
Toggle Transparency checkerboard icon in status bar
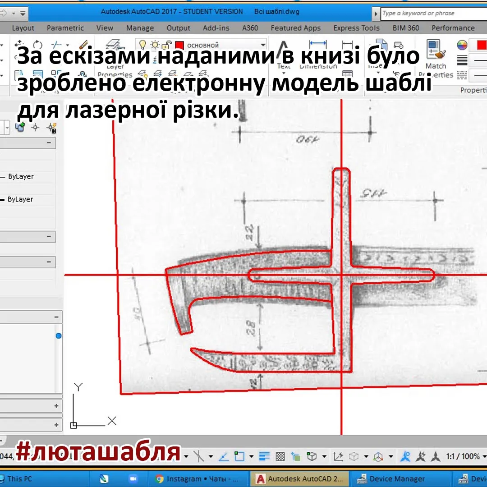click(x=280, y=456)
